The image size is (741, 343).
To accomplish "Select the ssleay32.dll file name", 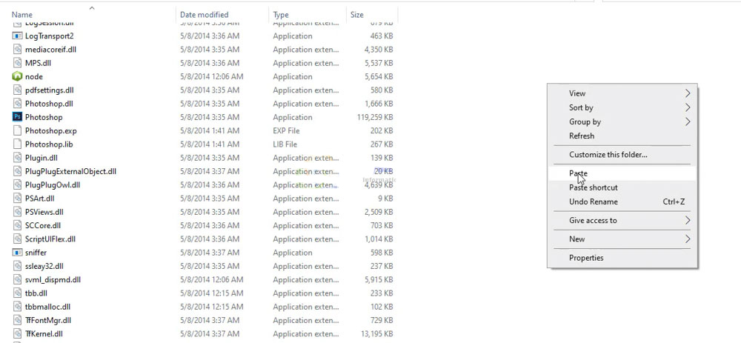I will click(x=44, y=266).
